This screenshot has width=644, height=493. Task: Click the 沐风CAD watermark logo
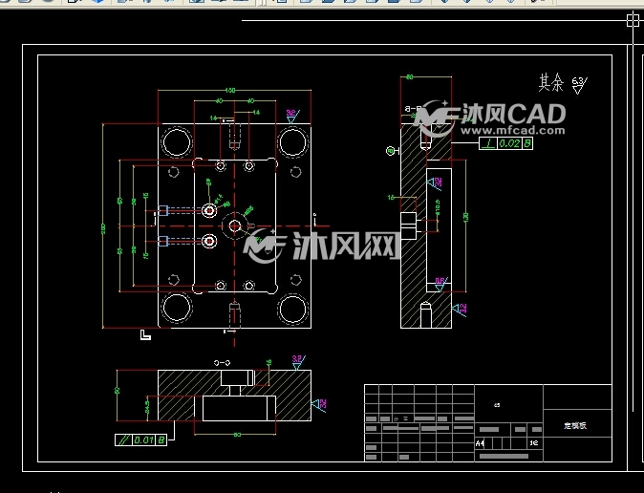click(489, 118)
